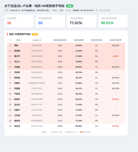
Task: Click the 14.29% rate cell
Action: coord(79,51)
